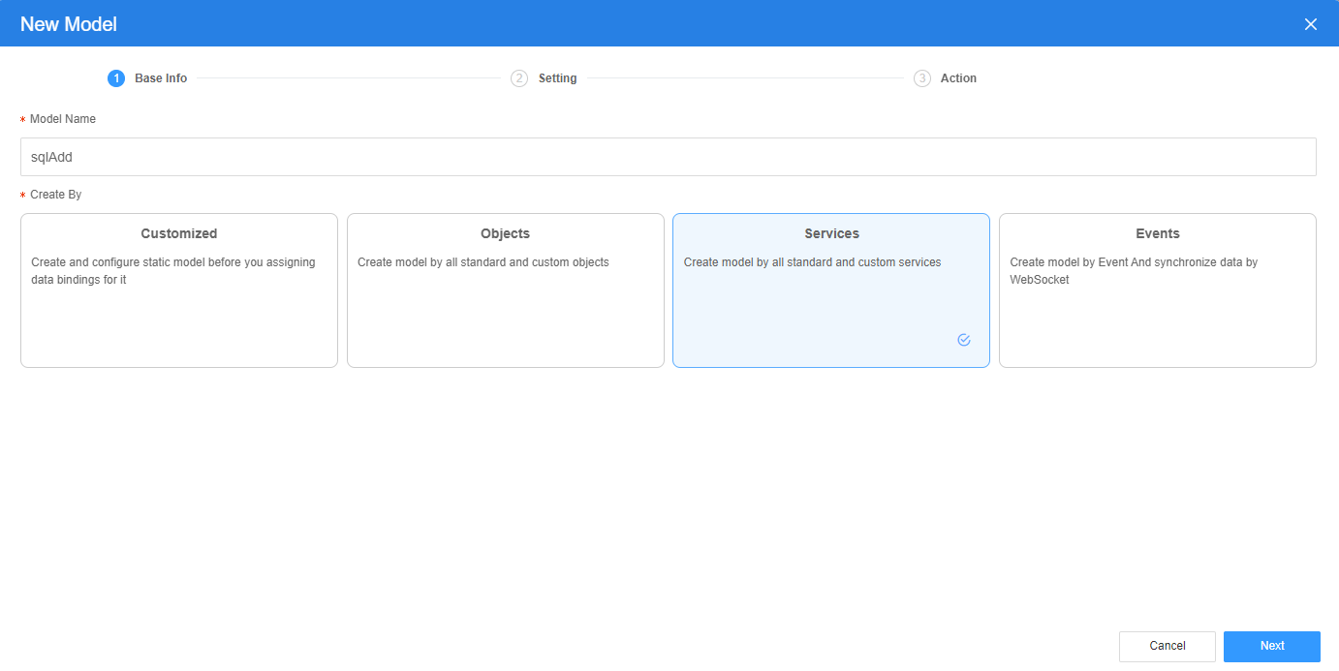Image resolution: width=1339 pixels, height=671 pixels.
Task: Go to the Action step
Action: click(x=958, y=78)
